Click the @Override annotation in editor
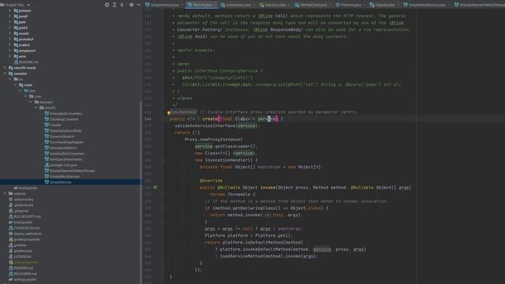The width and height of the screenshot is (505, 284). pyautogui.click(x=211, y=181)
